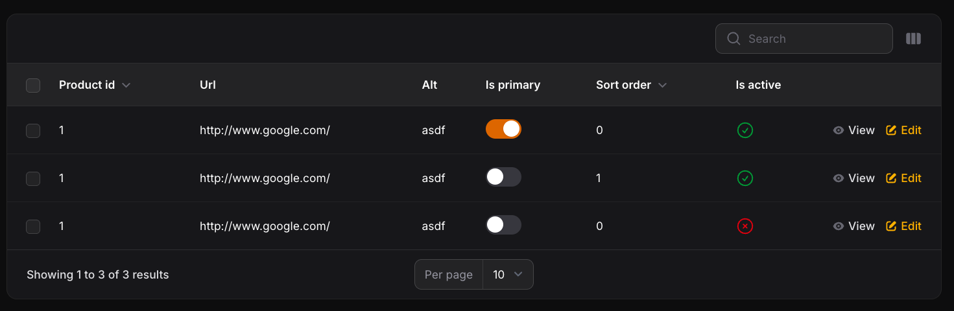Click green active check icon in first row

745,130
